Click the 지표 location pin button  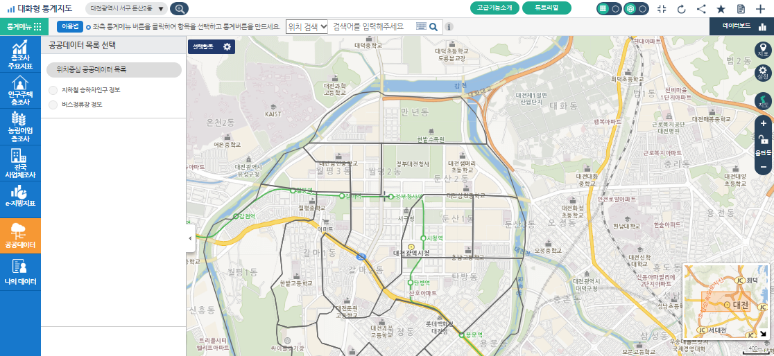763,49
